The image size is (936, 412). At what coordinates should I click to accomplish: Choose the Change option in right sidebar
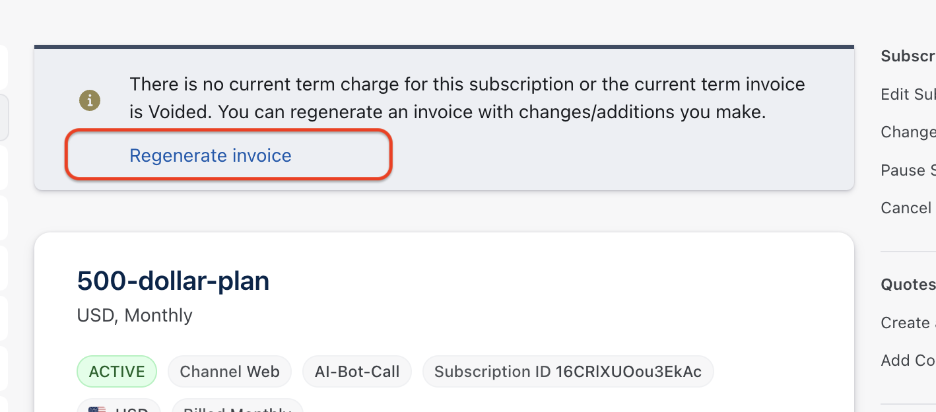coord(908,132)
